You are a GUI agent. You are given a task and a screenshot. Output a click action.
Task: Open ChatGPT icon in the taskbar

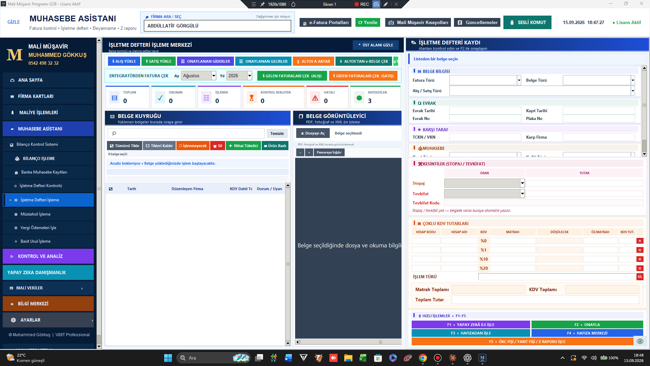tap(468, 358)
